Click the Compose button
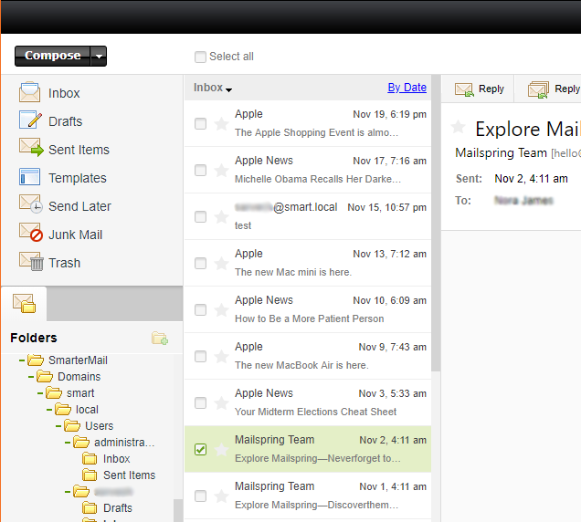The width and height of the screenshot is (581, 522). click(53, 57)
